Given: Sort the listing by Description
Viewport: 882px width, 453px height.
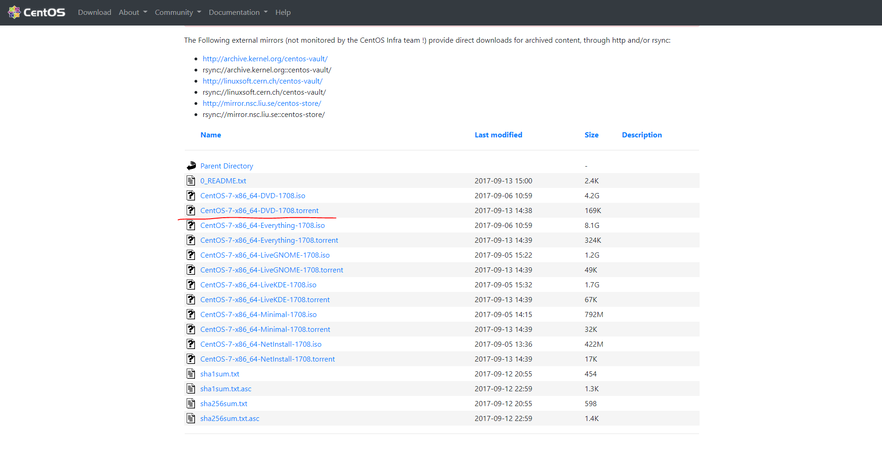Looking at the screenshot, I should (x=642, y=135).
